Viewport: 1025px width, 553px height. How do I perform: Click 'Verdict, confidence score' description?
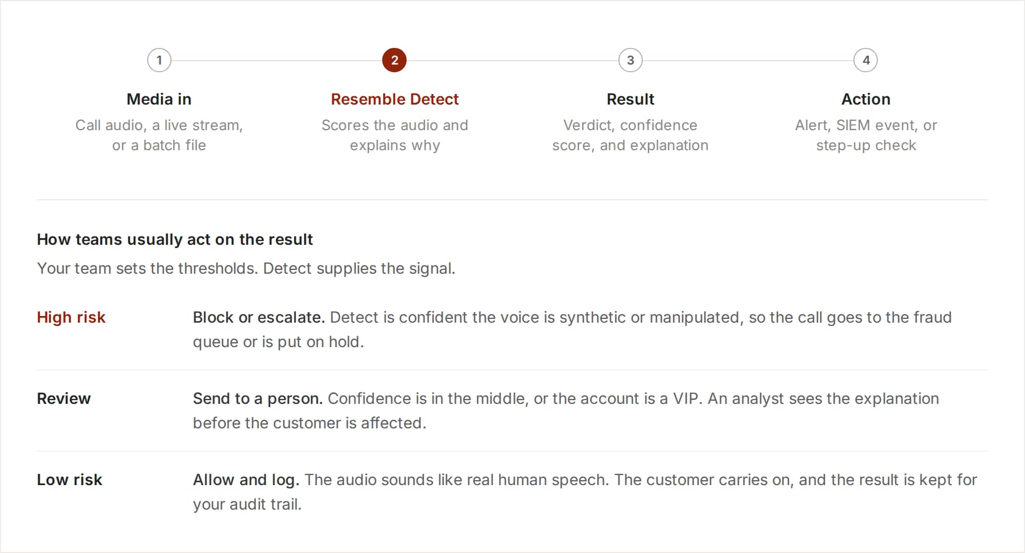(631, 135)
